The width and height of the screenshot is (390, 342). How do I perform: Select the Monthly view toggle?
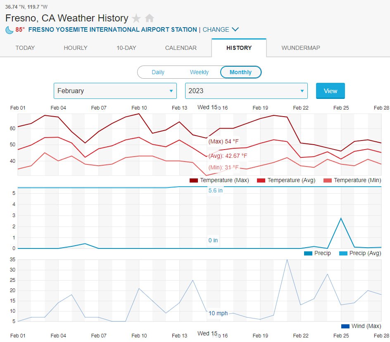(x=240, y=72)
